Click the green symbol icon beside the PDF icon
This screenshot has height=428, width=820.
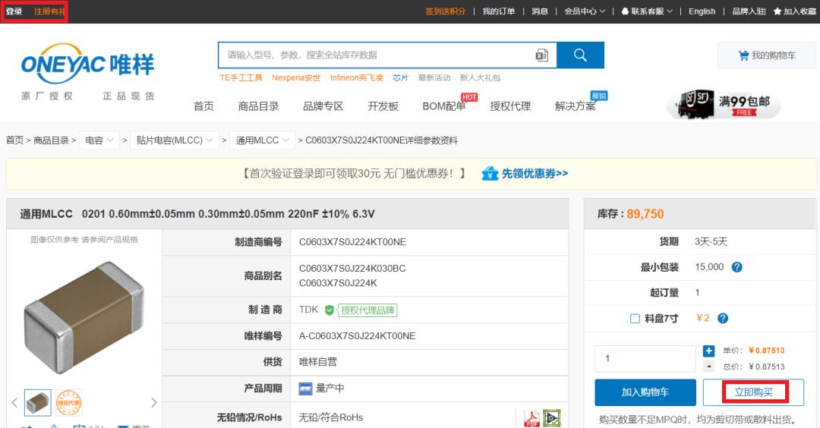[x=552, y=418]
